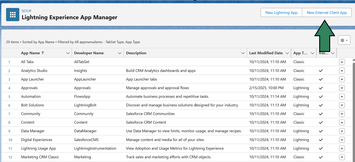Select the Approvals app name cell
This screenshot has width=355, height=162.
tap(29, 88)
